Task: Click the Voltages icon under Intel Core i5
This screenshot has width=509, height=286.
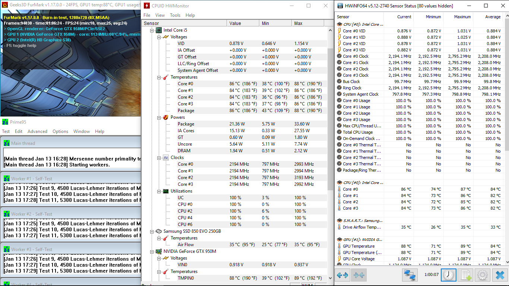Action: coord(166,37)
